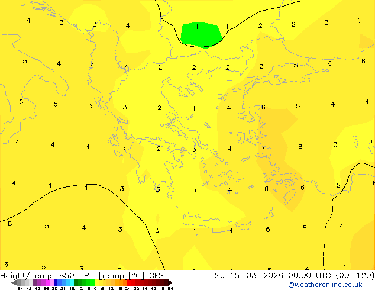This screenshot has width=375, height=290.
Task: Click the bright green temperature zone
Action: tap(201, 36)
